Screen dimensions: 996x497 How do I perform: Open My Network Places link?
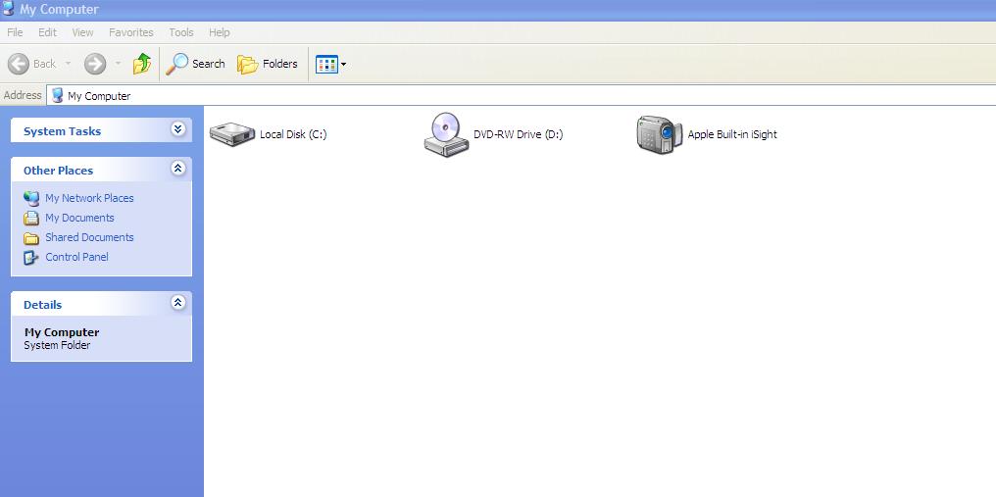[89, 198]
